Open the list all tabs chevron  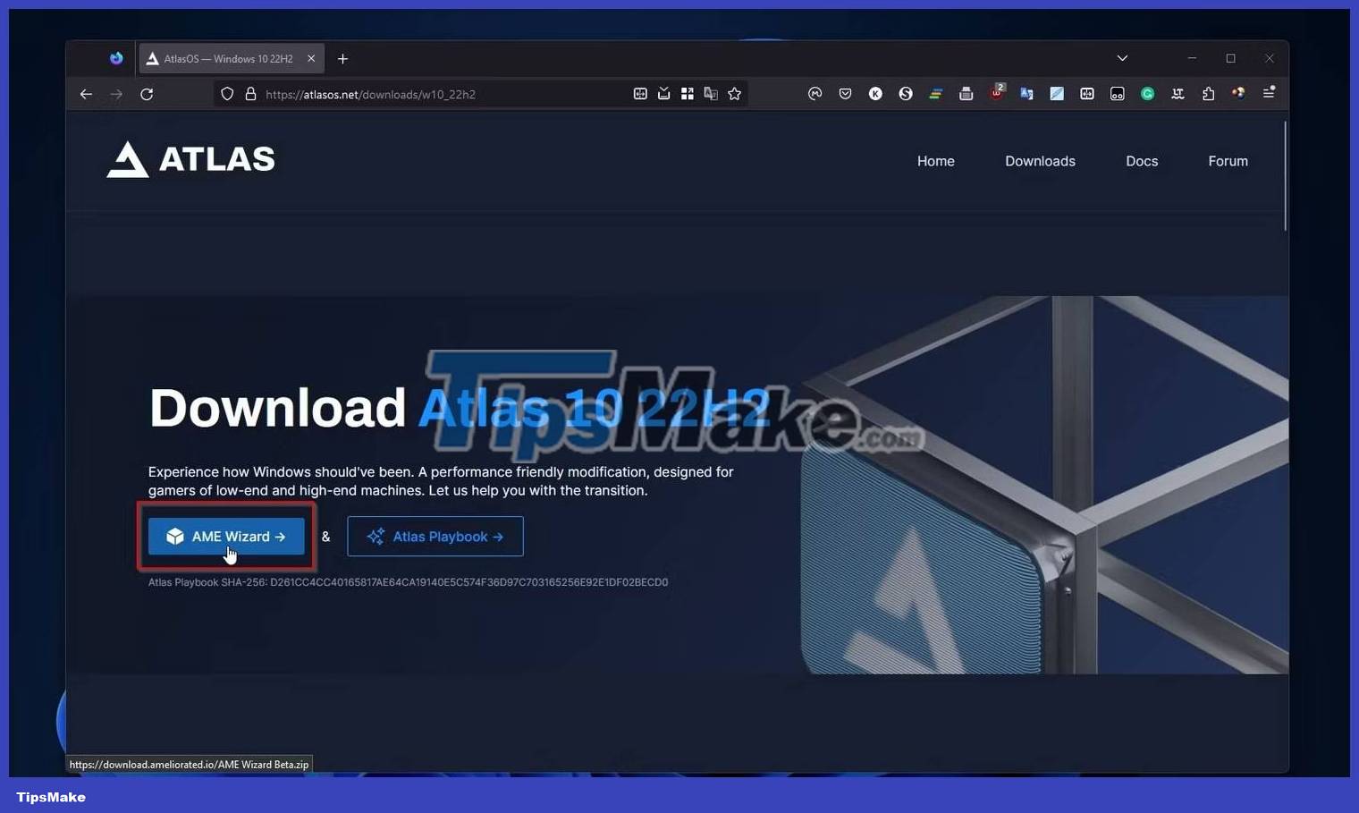1122,58
